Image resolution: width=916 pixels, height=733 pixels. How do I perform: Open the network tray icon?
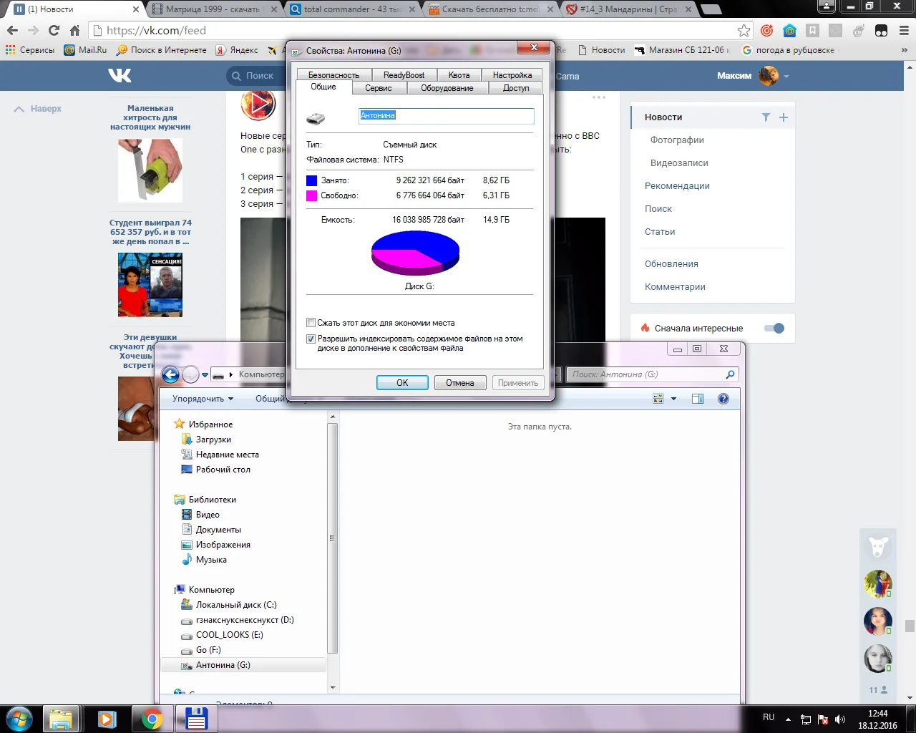pos(806,719)
